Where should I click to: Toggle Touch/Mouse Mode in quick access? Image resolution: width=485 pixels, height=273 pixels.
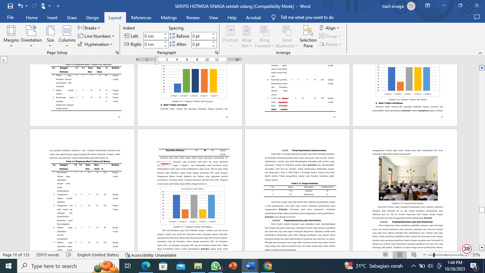[43, 6]
